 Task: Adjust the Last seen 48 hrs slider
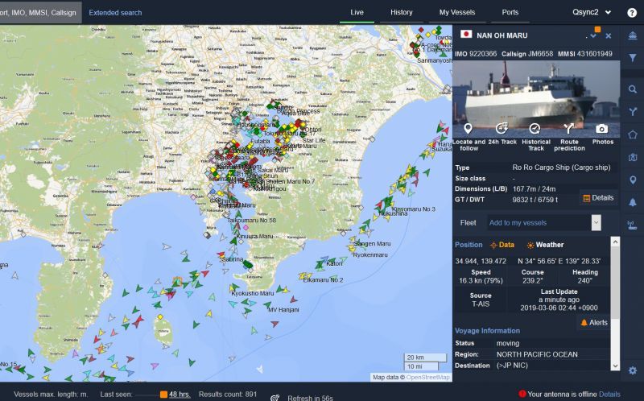pyautogui.click(x=163, y=394)
